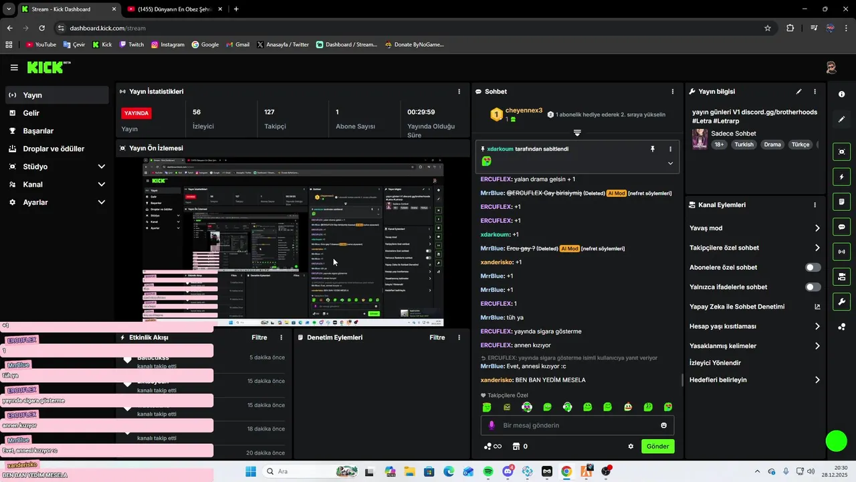856x482 pixels.
Task: Unpin the pinned chat message
Action: coord(653,149)
